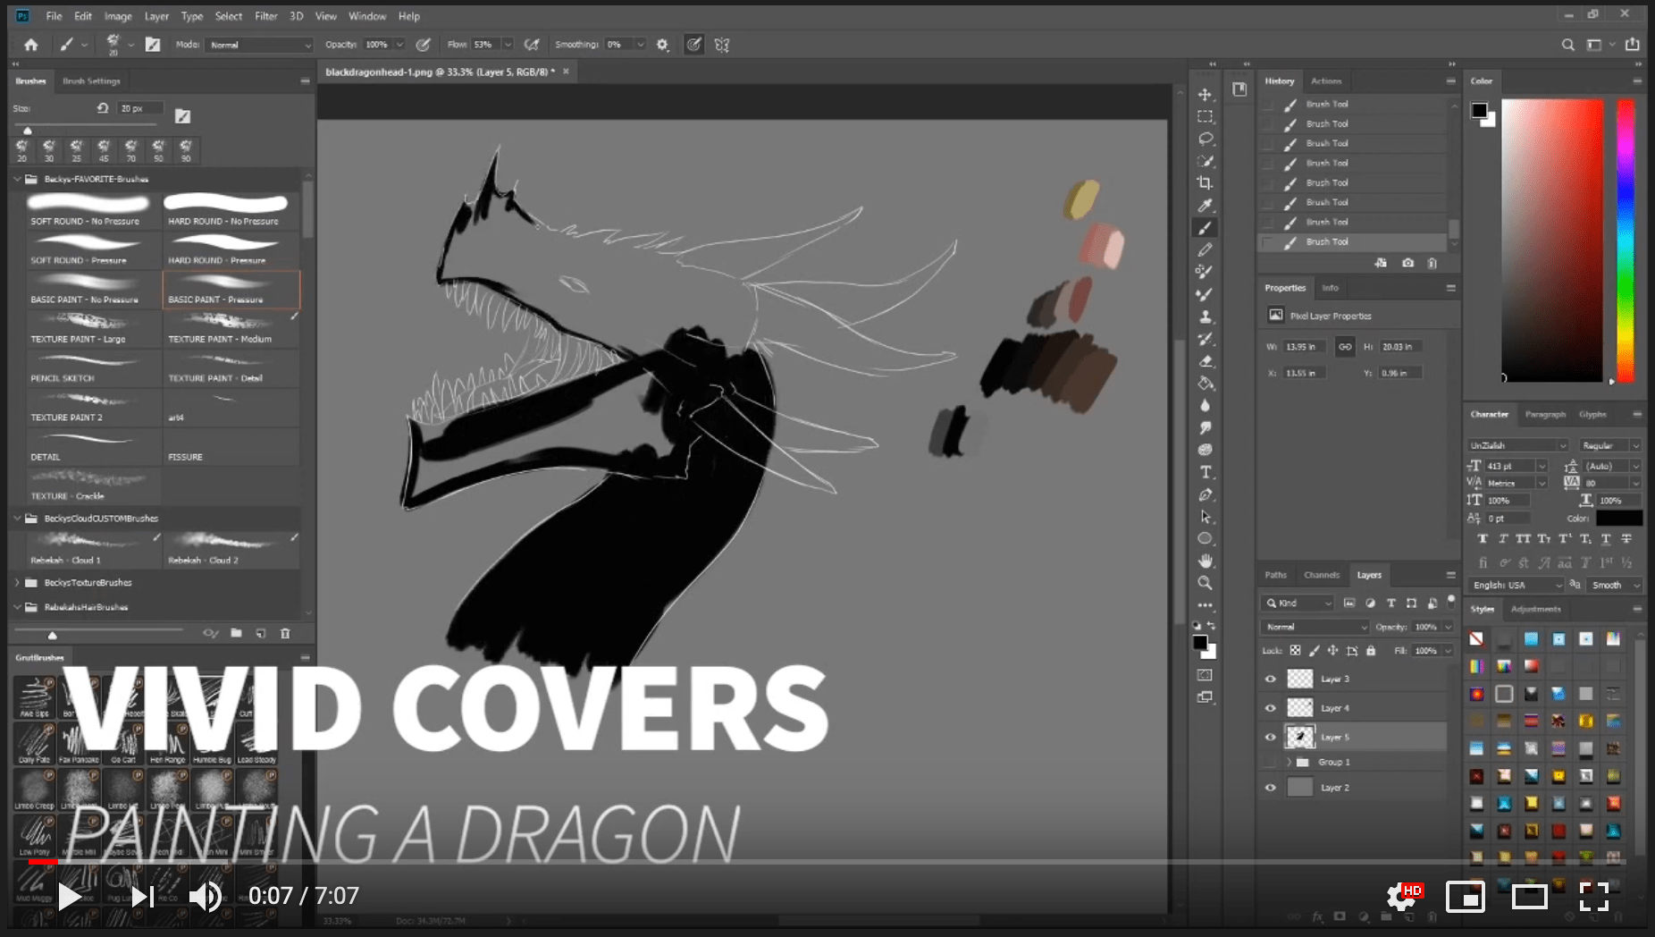Hide Layer 5 with eye icon
1655x937 pixels.
[1270, 738]
